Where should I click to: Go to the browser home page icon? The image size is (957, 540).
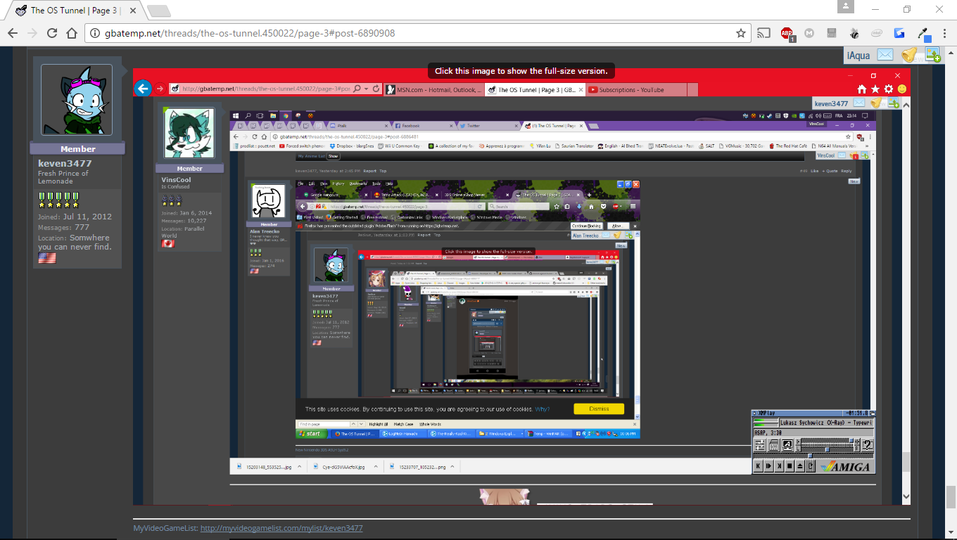[72, 33]
